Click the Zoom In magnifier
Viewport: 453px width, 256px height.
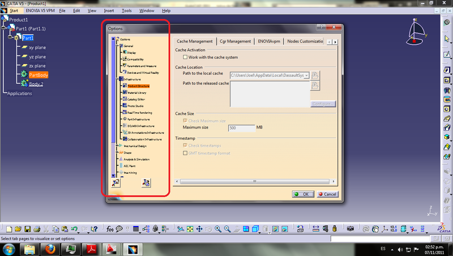point(218,229)
